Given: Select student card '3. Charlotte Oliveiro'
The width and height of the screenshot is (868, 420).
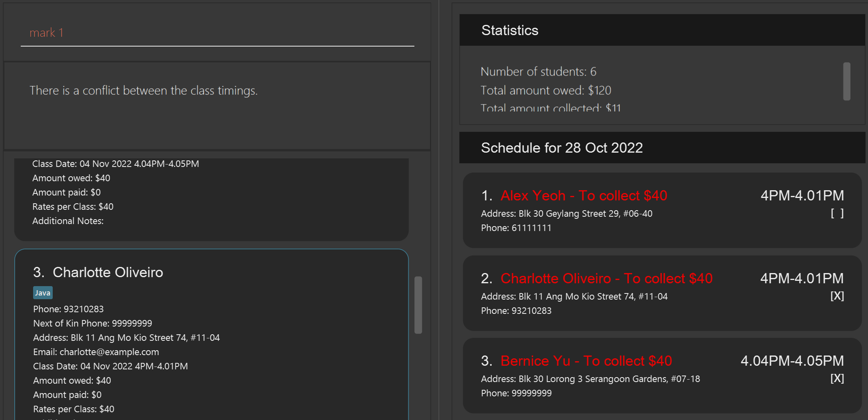Looking at the screenshot, I should coord(212,335).
